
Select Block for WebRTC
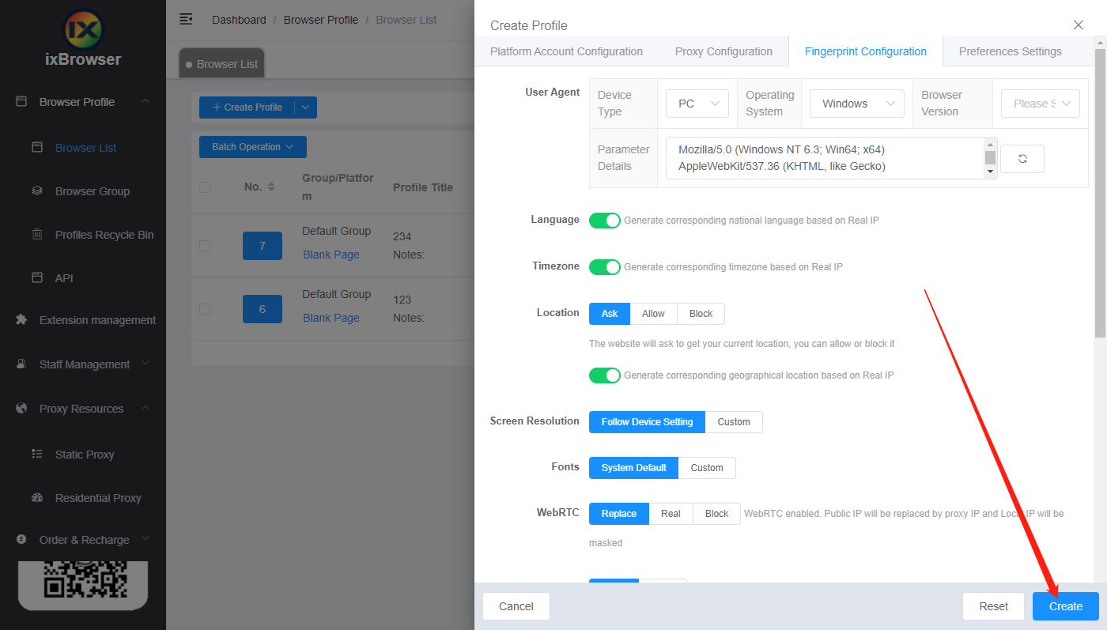point(716,514)
